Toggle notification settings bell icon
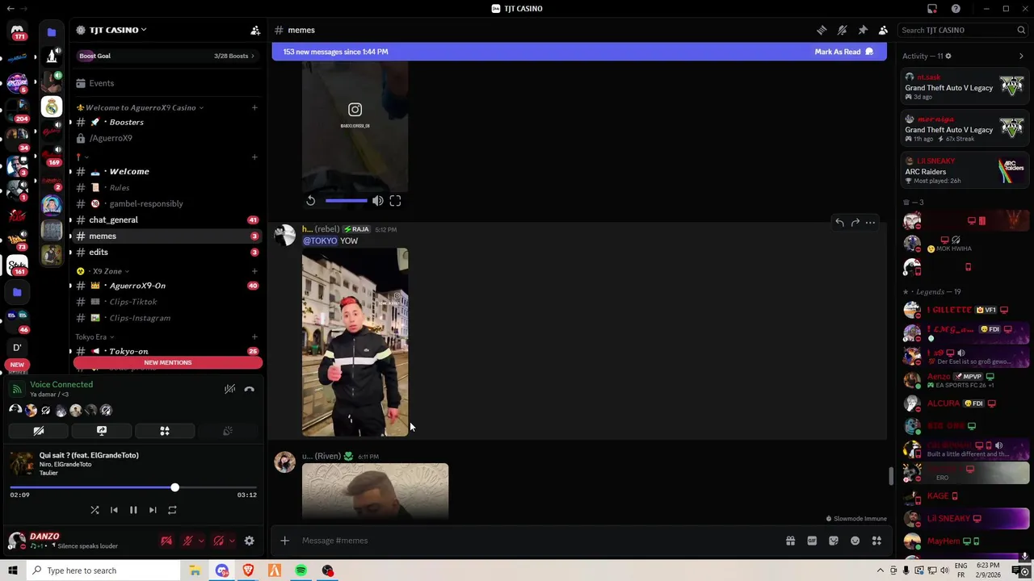This screenshot has height=581, width=1034. [842, 30]
